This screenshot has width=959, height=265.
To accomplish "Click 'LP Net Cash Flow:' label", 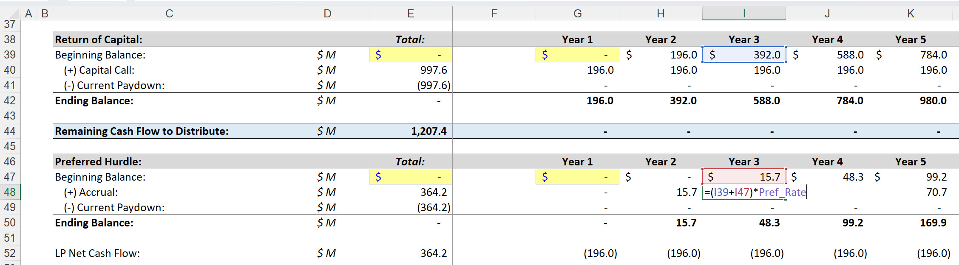I will pyautogui.click(x=97, y=253).
